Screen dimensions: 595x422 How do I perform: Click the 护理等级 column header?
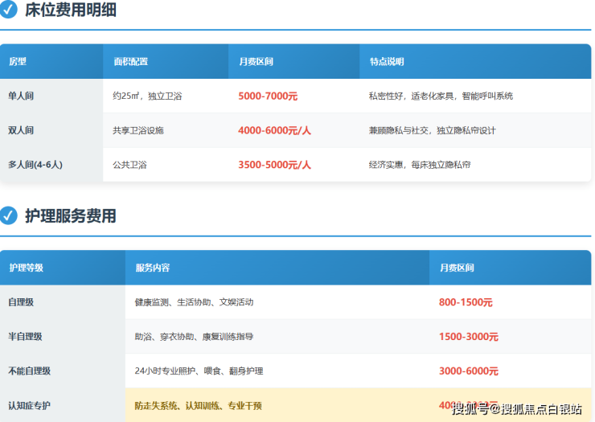(x=26, y=268)
